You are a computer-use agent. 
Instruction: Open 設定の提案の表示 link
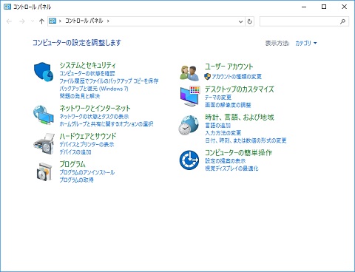coord(226,161)
